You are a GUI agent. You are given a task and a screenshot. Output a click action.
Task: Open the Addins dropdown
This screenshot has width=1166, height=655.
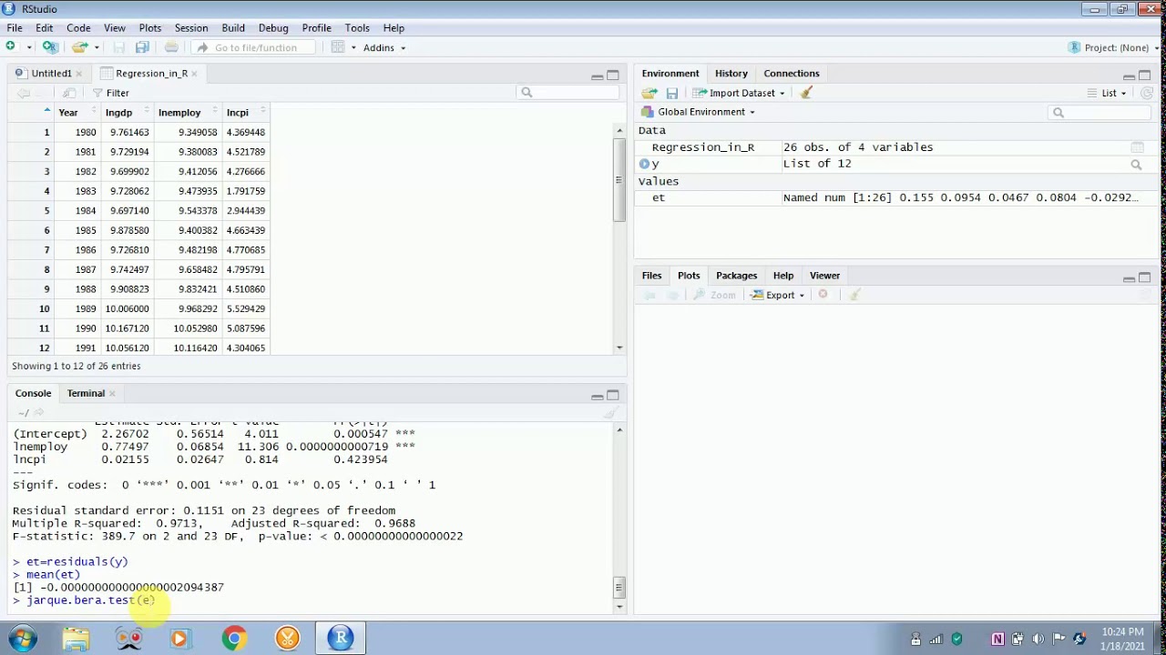pyautogui.click(x=384, y=47)
